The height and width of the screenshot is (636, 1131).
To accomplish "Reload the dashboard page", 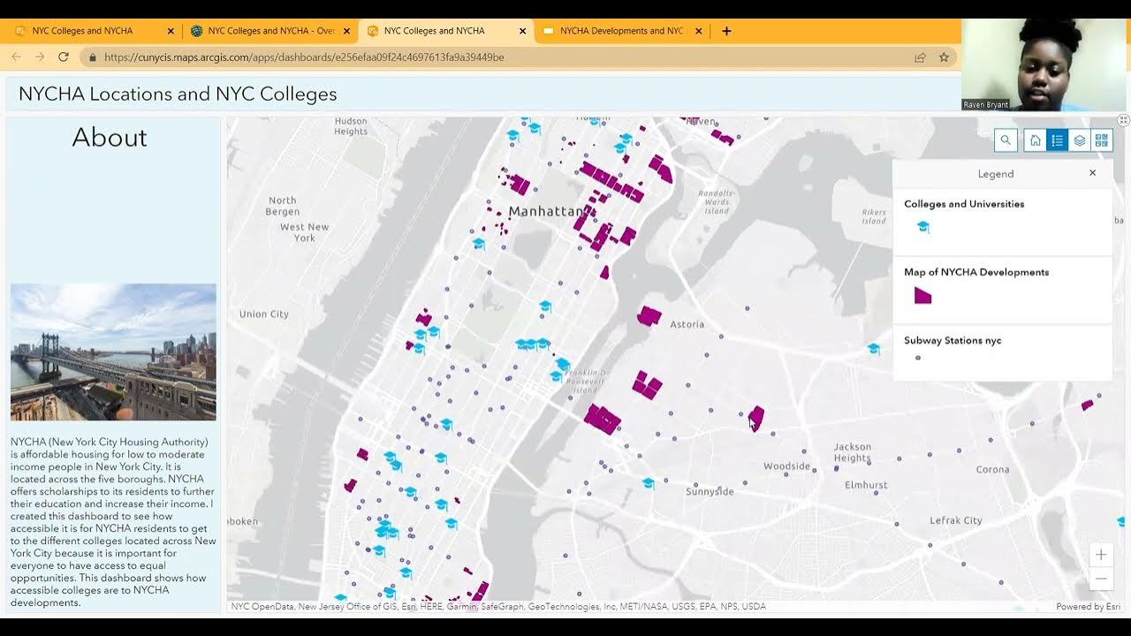I will coord(64,57).
